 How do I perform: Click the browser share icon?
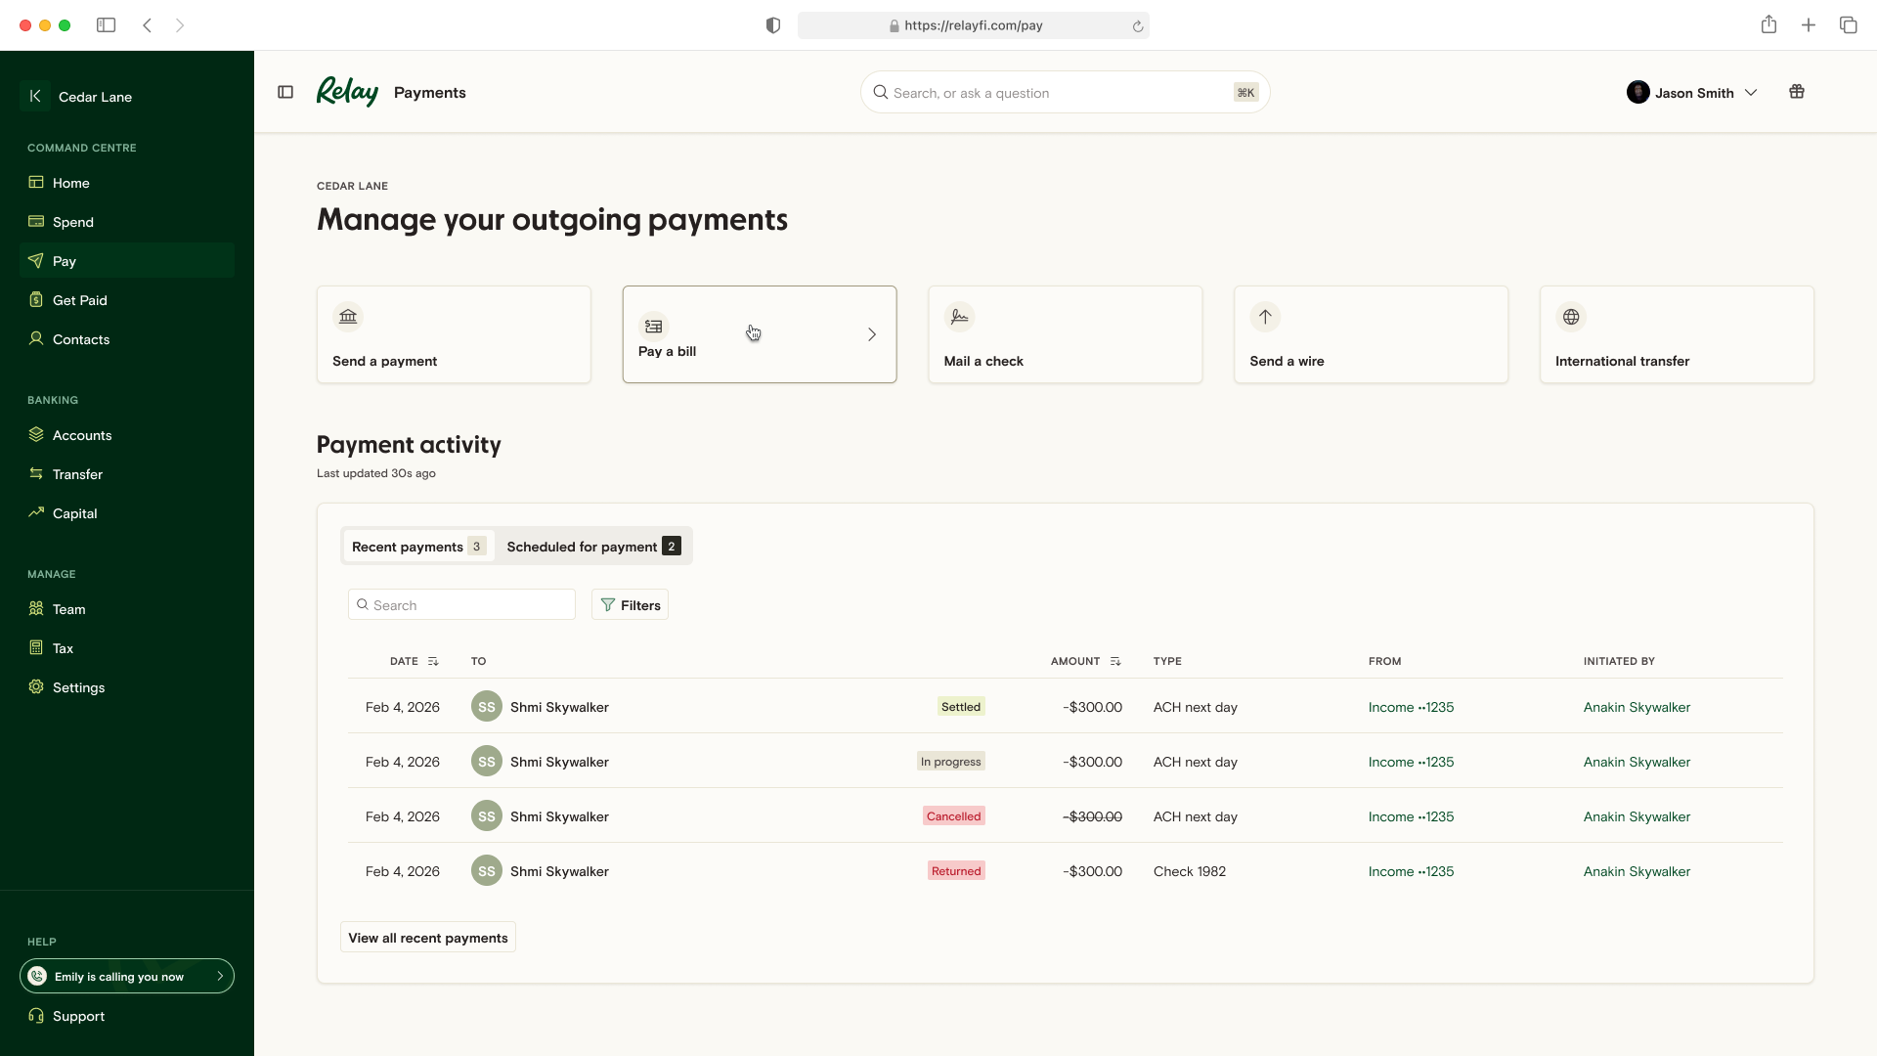pos(1768,25)
